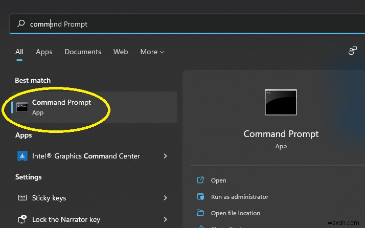Click the Lock the Narrator key icon

pos(22,219)
